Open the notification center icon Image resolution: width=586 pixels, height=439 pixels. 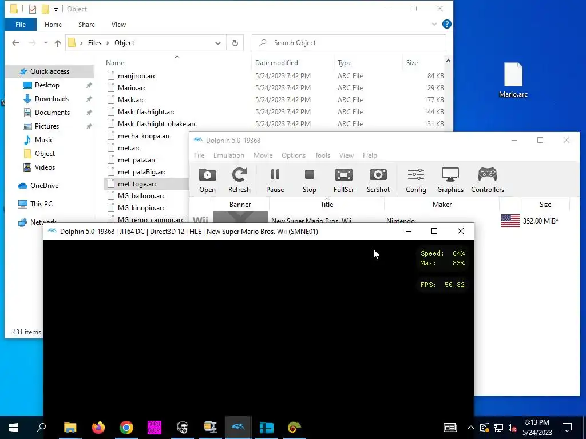click(567, 428)
